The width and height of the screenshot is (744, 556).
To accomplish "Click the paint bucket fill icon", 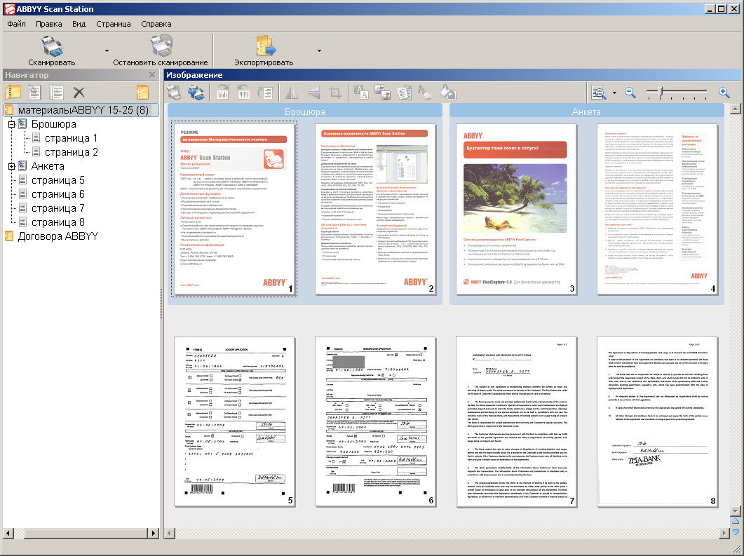I will pyautogui.click(x=447, y=93).
